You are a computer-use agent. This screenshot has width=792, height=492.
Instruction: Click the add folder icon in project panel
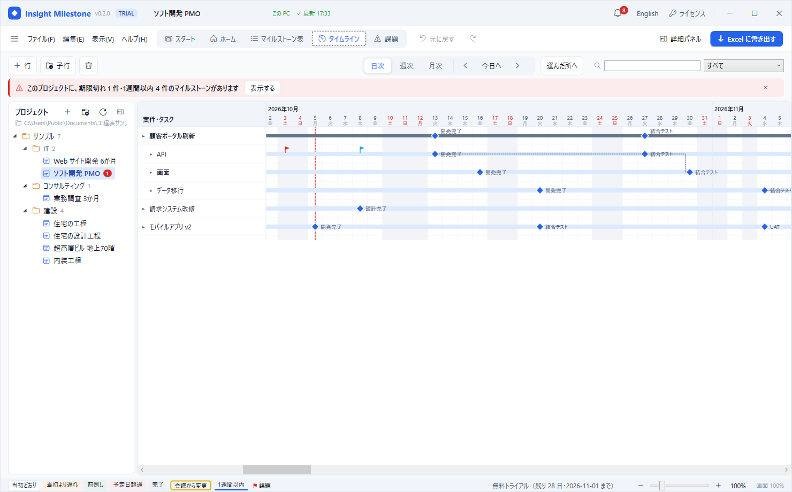[85, 112]
